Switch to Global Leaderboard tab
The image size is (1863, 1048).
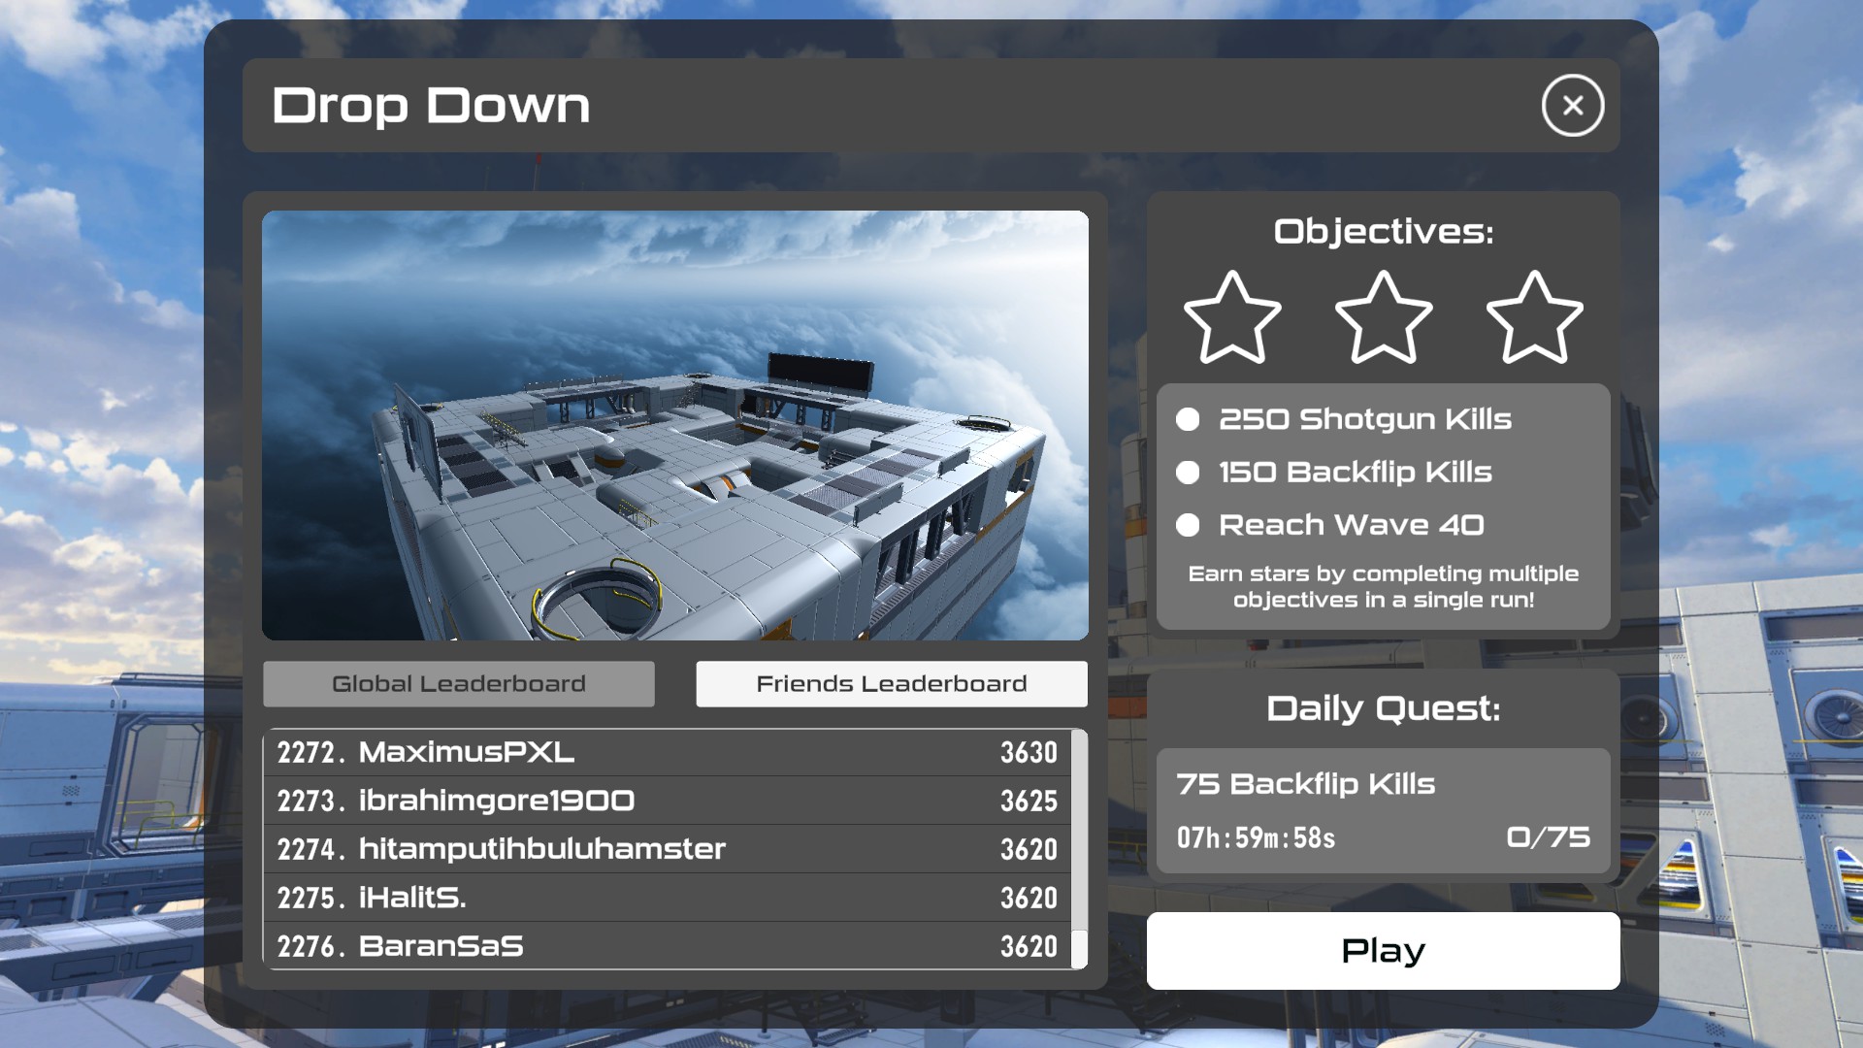458,684
